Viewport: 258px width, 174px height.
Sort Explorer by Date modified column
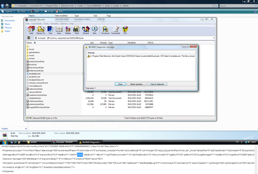coord(61,16)
